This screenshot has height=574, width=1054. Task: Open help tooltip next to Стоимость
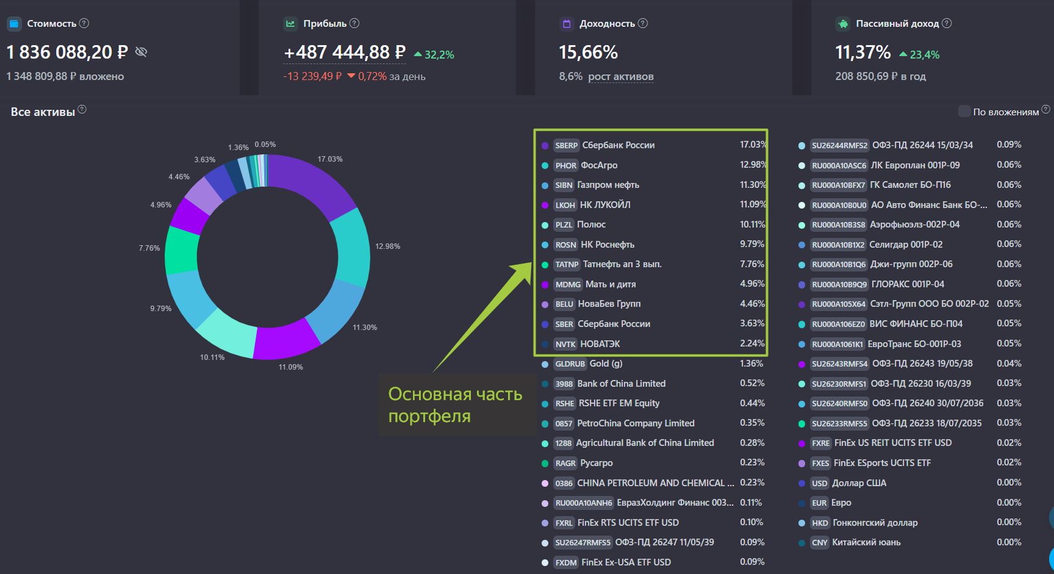[x=84, y=23]
